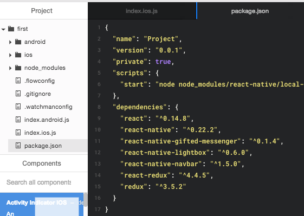Screen dimensions: 304x216
Task: Click the components list scrollbar
Action: [x=85, y=200]
